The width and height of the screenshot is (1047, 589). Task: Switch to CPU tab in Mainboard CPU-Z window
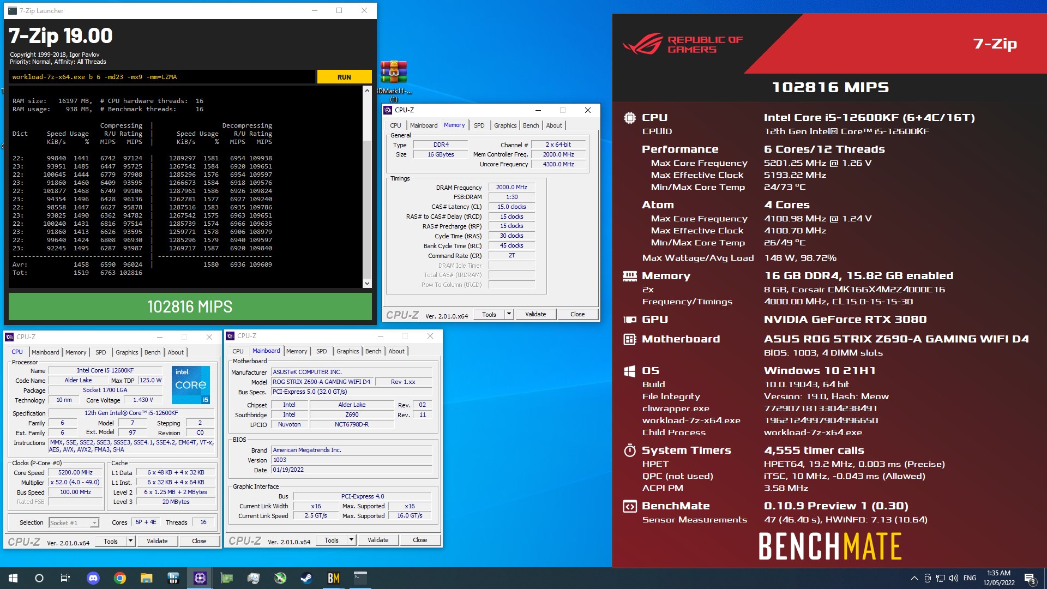238,351
